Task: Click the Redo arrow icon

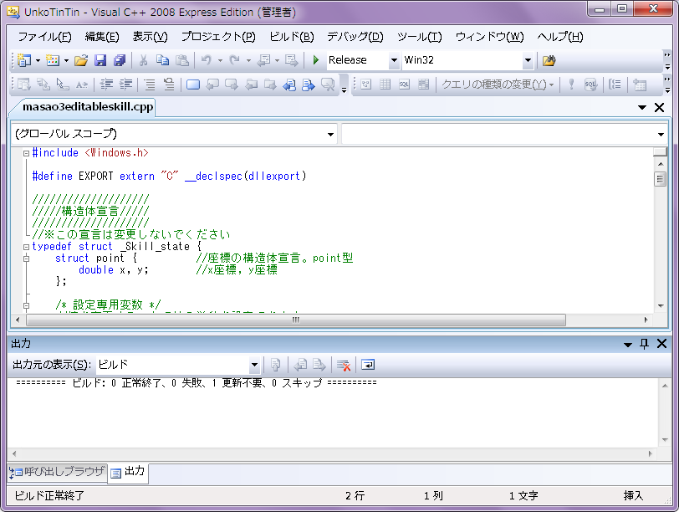Action: click(x=235, y=60)
